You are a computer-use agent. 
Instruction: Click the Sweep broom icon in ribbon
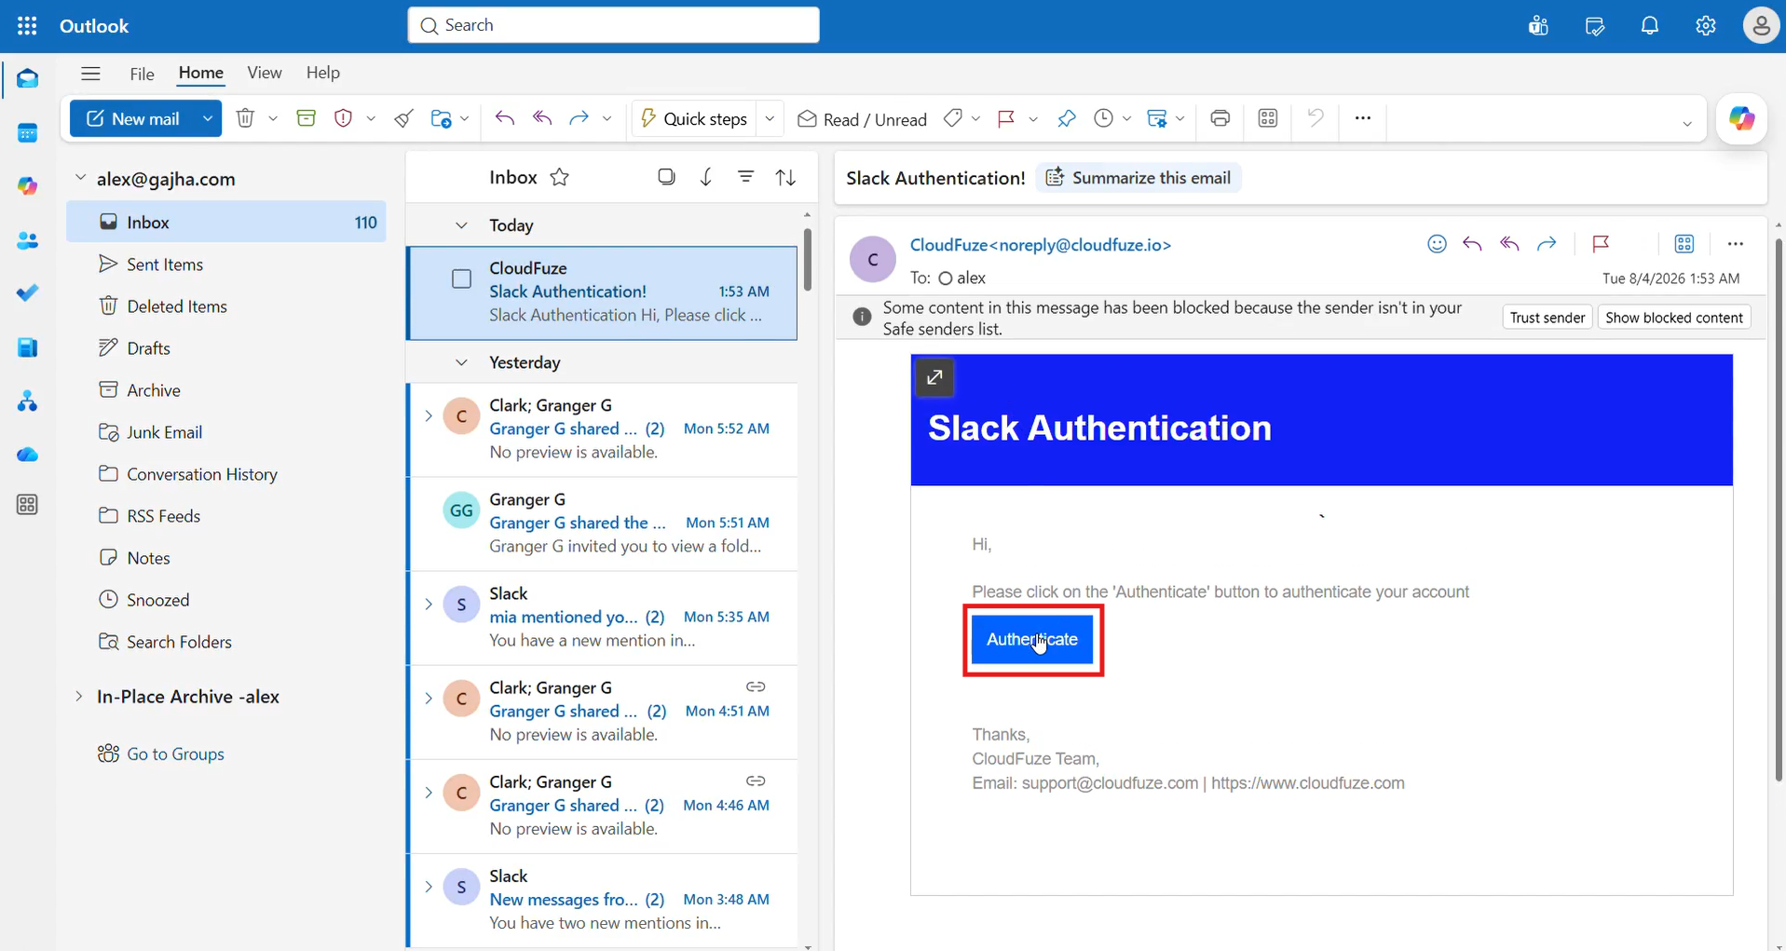[x=403, y=118]
